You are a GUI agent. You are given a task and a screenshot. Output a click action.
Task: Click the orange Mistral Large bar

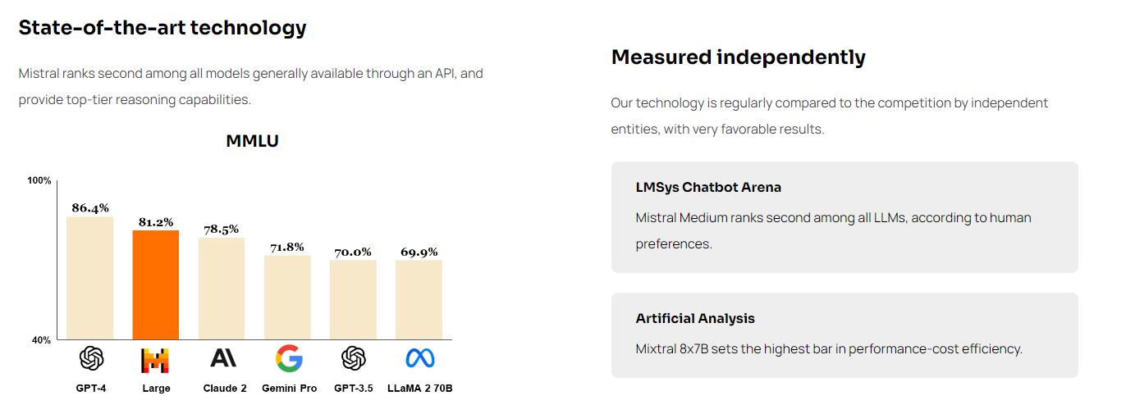click(x=156, y=284)
